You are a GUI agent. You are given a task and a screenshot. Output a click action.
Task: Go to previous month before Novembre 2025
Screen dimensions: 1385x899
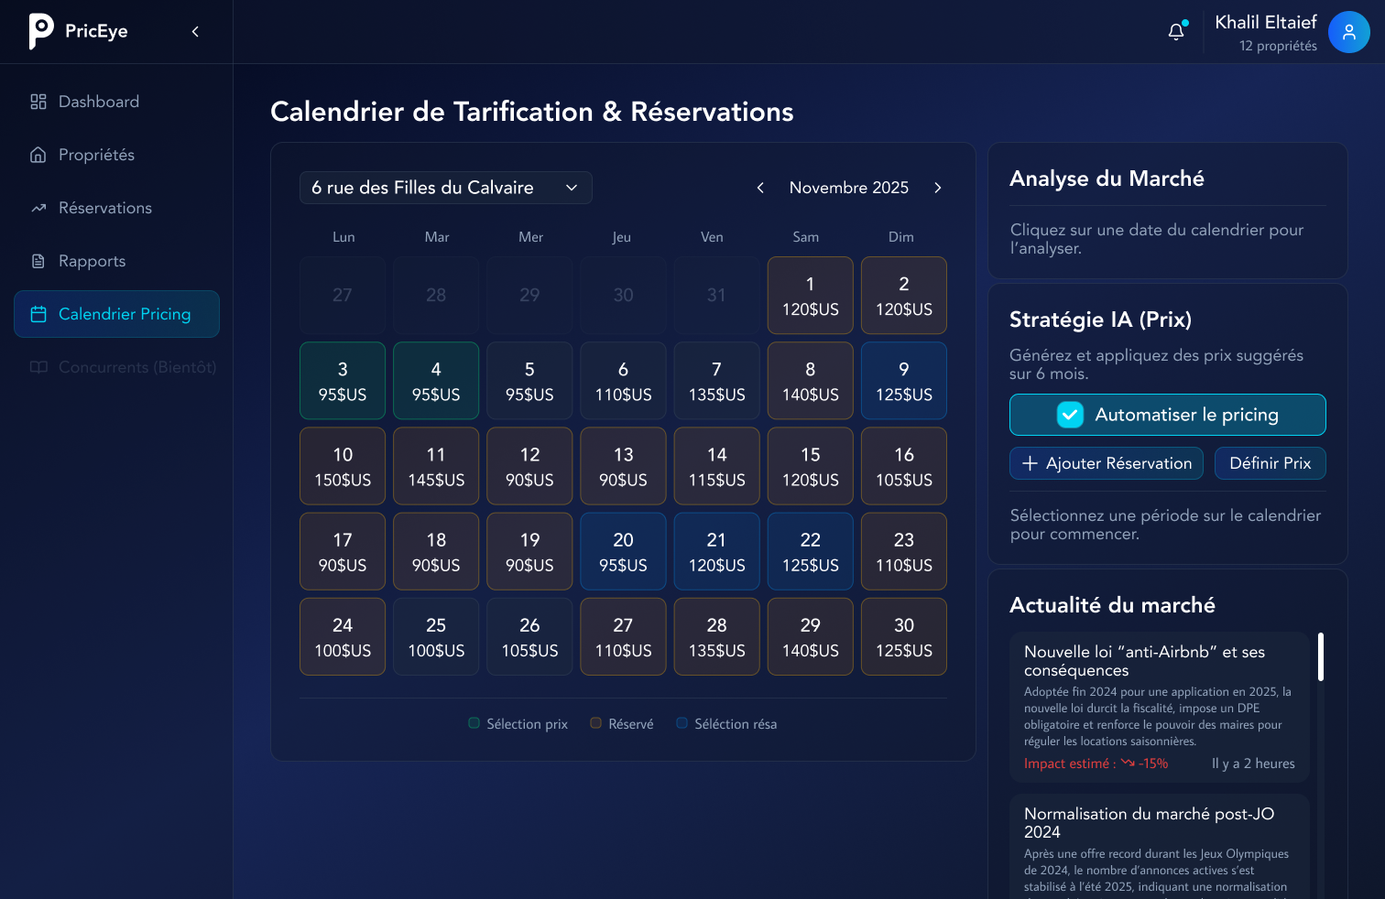click(760, 188)
